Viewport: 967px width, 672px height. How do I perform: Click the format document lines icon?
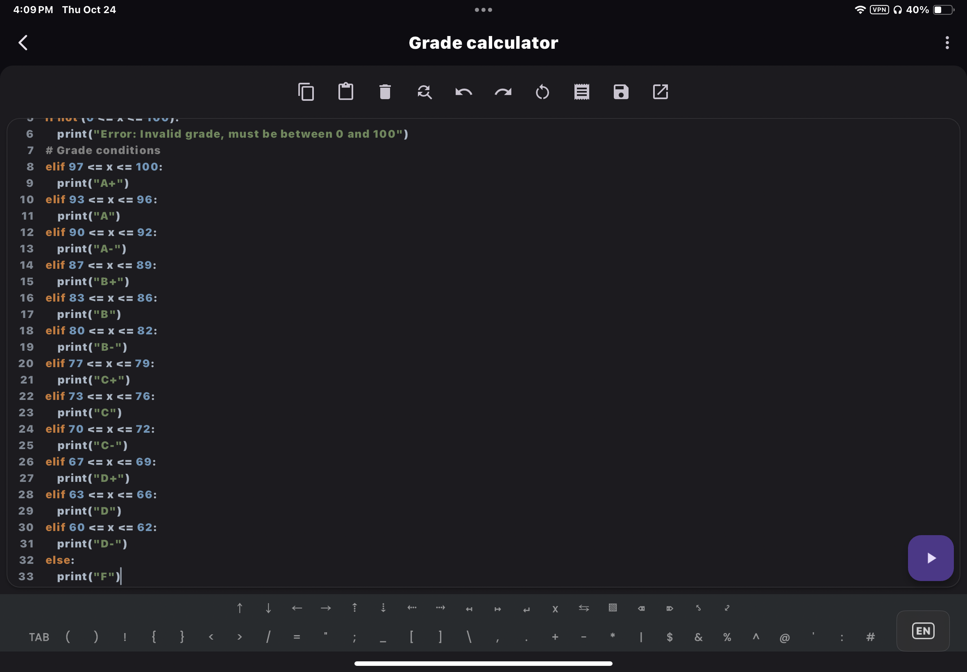coord(581,92)
